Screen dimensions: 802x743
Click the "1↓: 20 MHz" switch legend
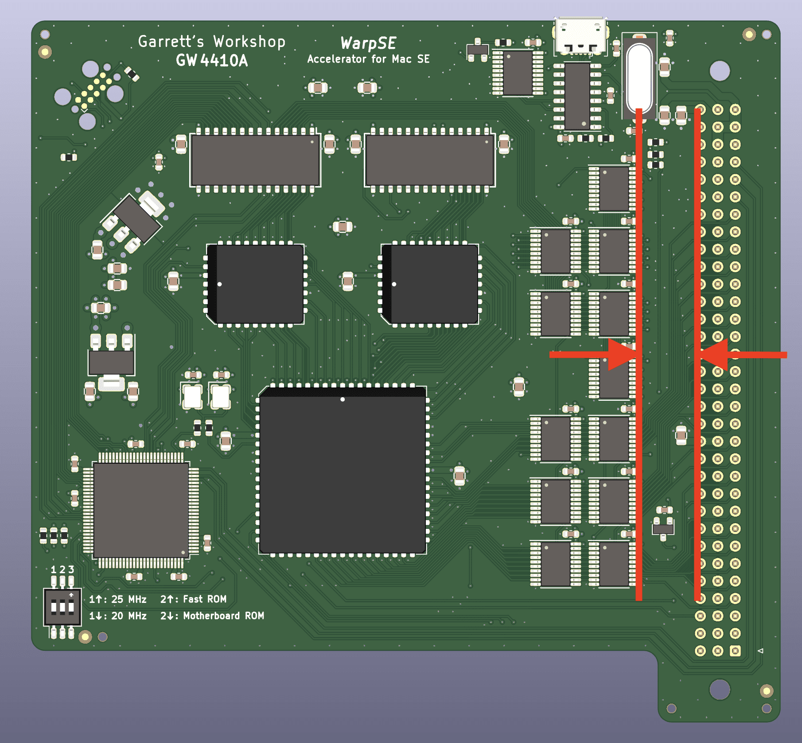tap(118, 616)
